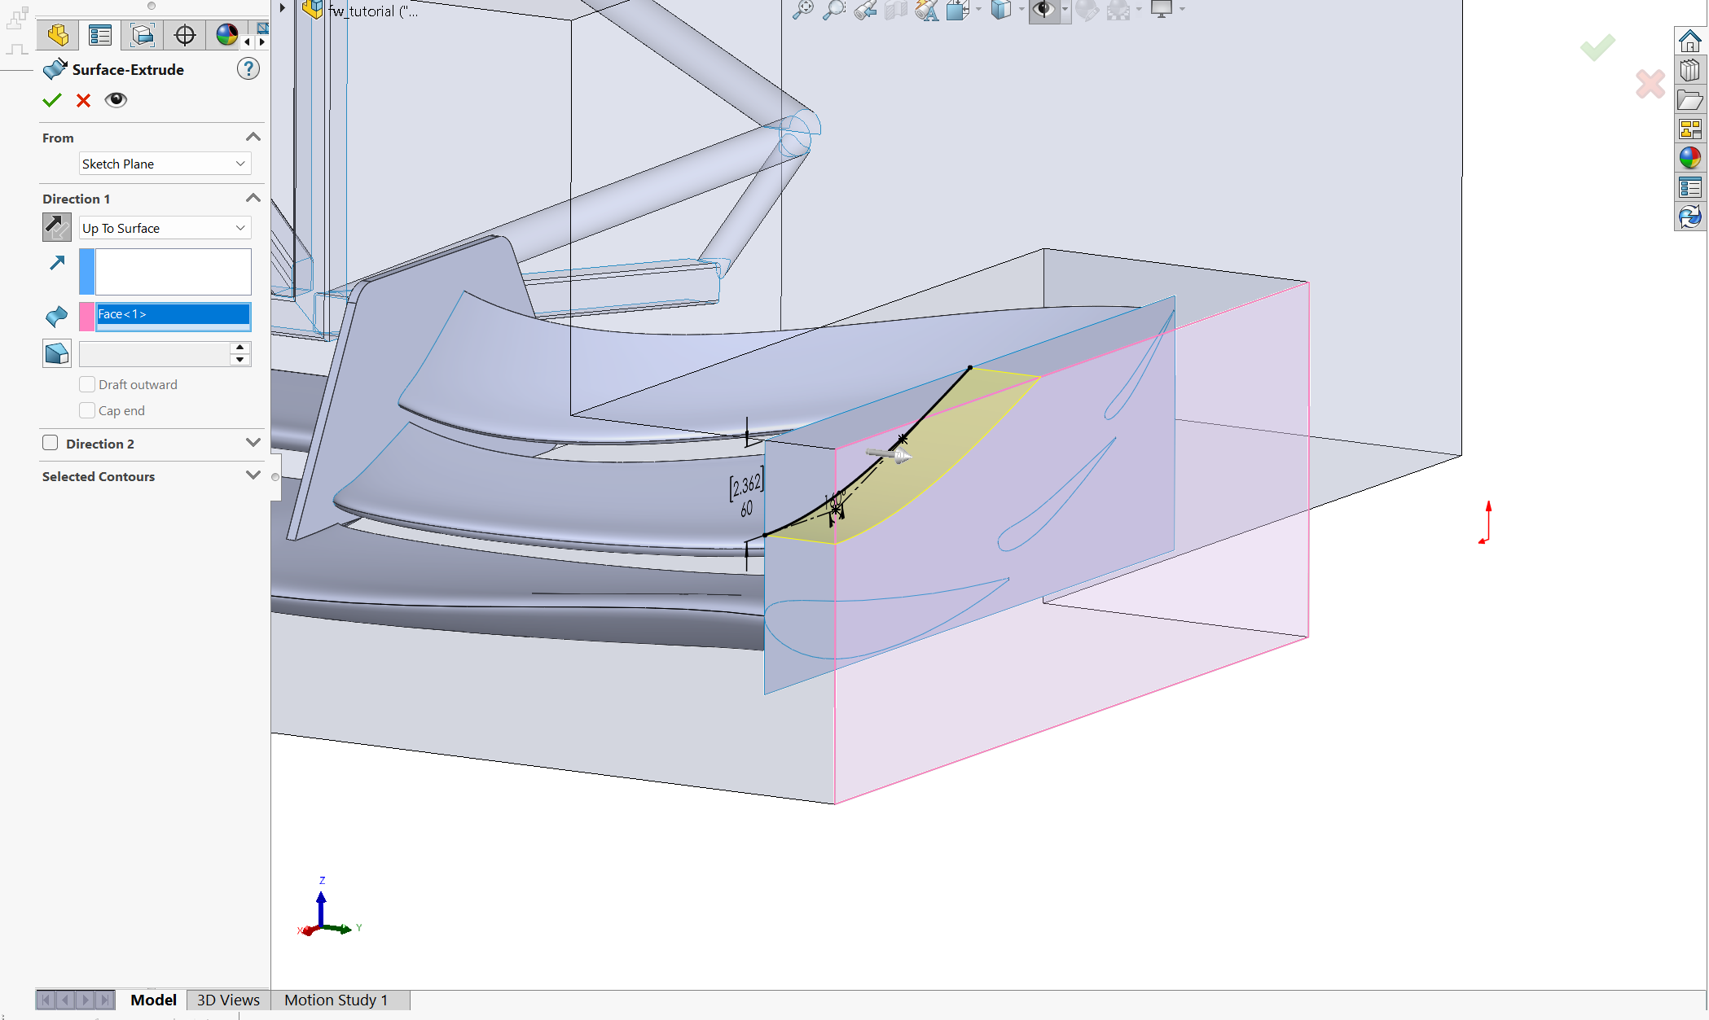The height and width of the screenshot is (1020, 1709).
Task: Click the Reverse Direction button
Action: pyautogui.click(x=56, y=227)
